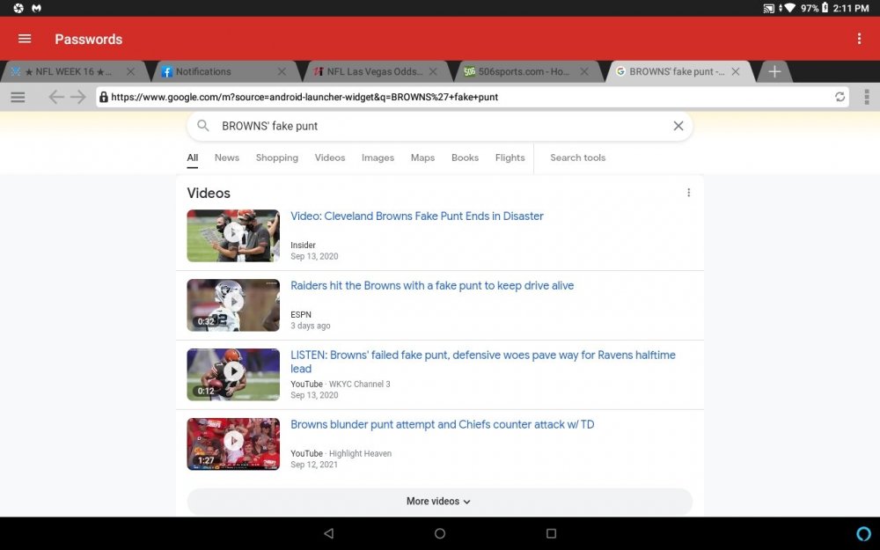Click the 'WKYC Channel 3' channel text
The width and height of the screenshot is (880, 550).
(x=359, y=385)
